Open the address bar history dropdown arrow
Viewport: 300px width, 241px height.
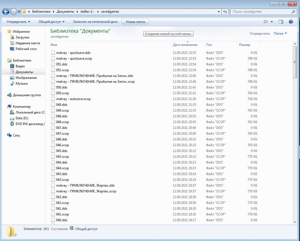click(219, 12)
